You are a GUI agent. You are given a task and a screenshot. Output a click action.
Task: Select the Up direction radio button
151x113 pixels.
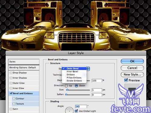(66, 86)
